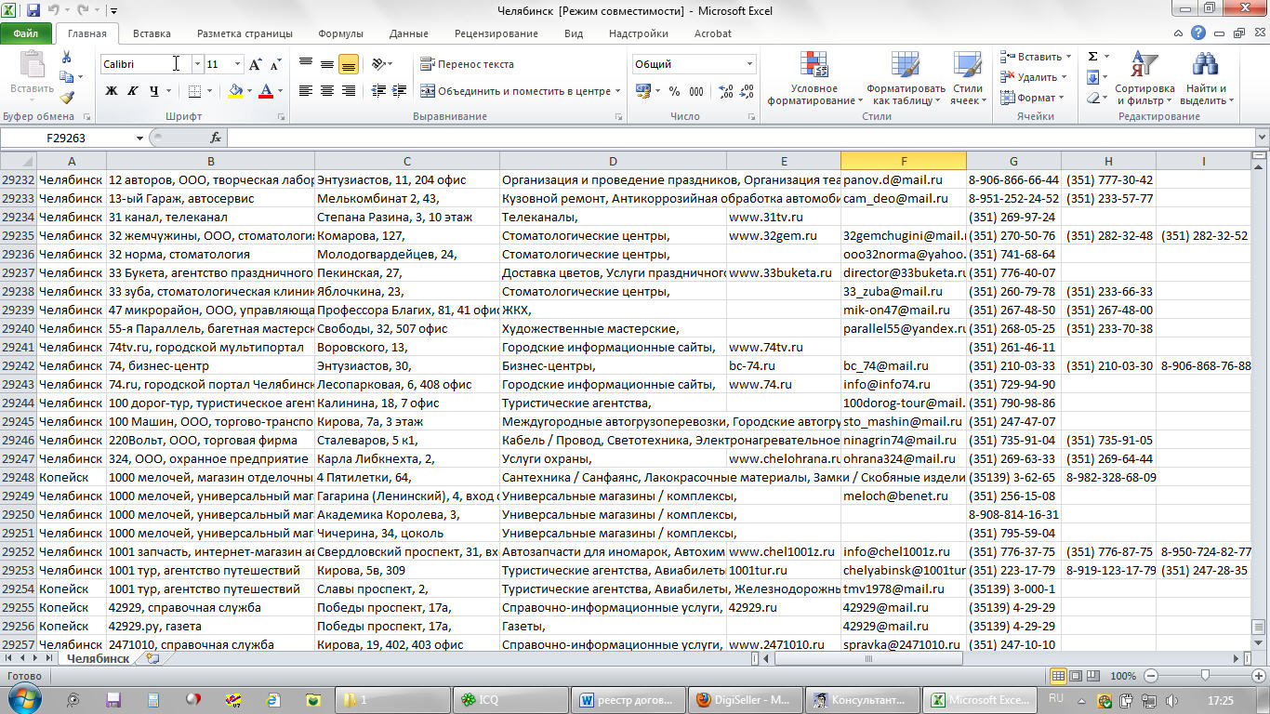1270x714 pixels.
Task: Click the Decrease decimal icon
Action: tap(747, 91)
